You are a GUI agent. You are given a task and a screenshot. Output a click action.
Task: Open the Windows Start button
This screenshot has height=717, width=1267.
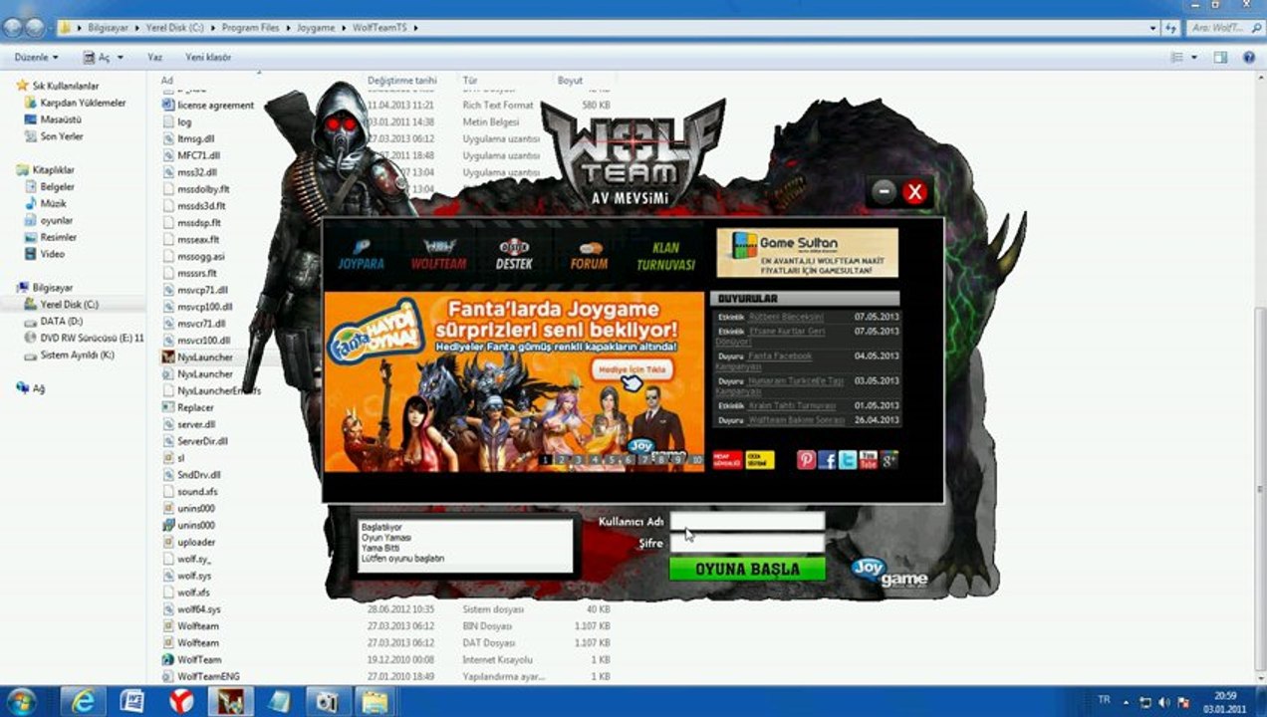click(20, 701)
